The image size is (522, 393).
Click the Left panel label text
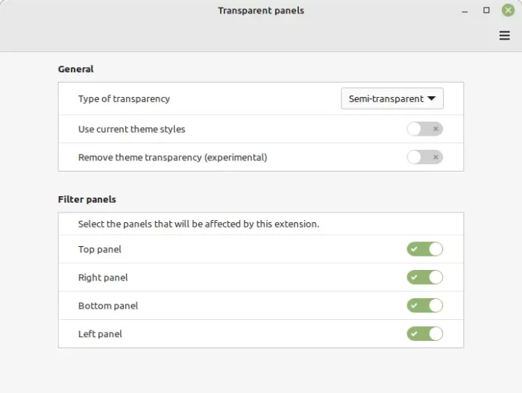coord(100,334)
